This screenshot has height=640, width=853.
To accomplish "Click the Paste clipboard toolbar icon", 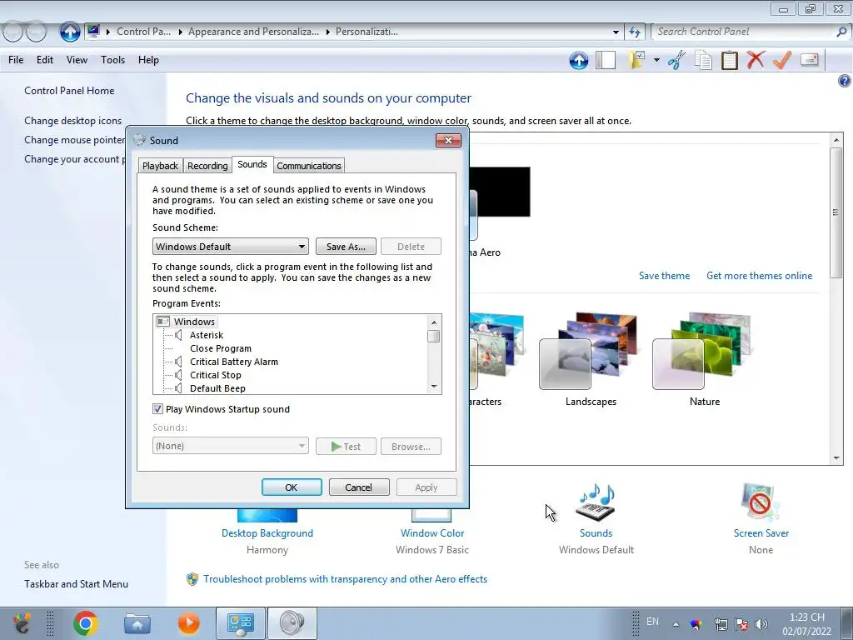I will click(729, 60).
